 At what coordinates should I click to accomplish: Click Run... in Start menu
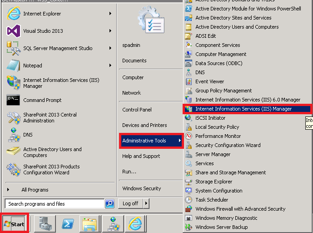[x=129, y=172]
